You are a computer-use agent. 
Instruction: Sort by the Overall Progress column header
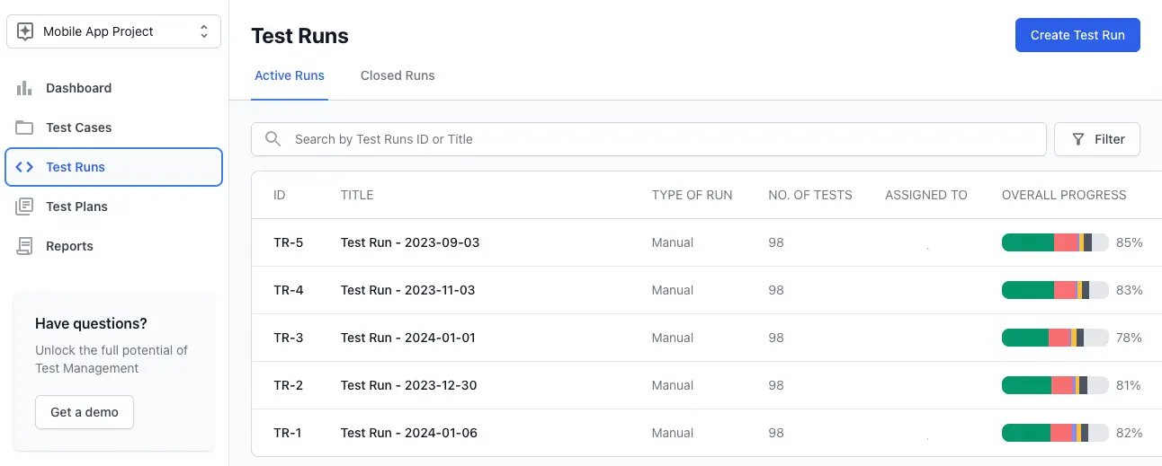[1064, 195]
